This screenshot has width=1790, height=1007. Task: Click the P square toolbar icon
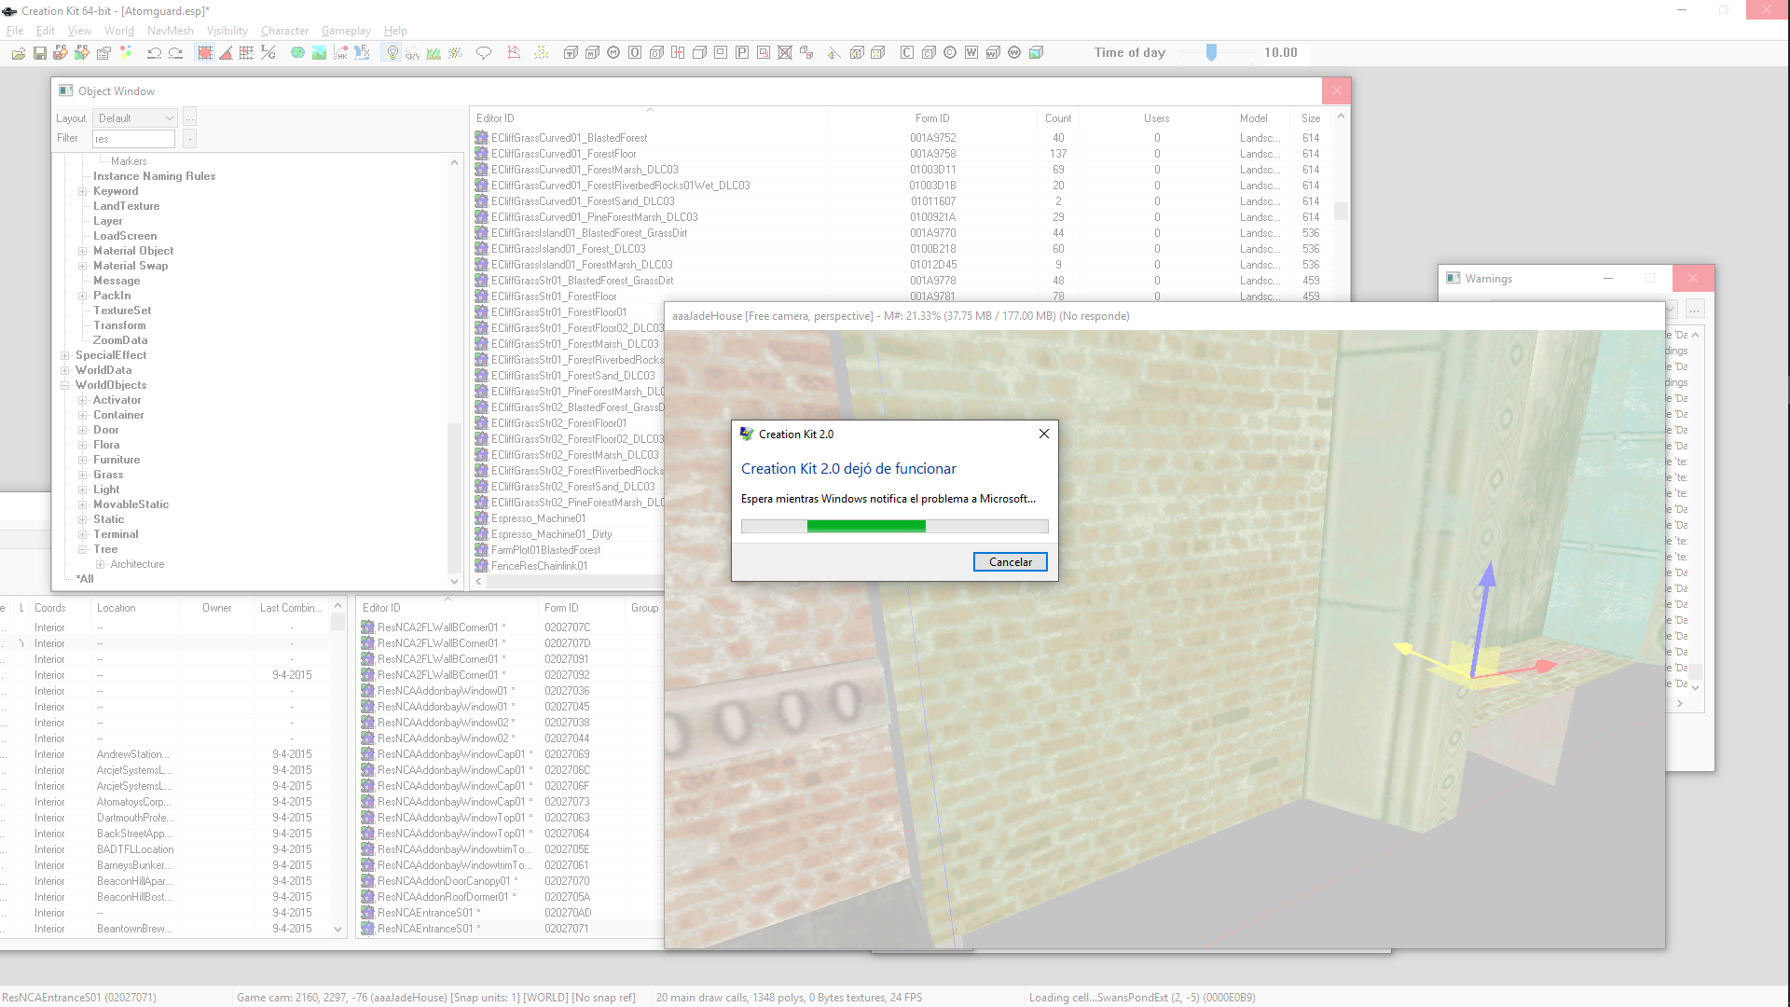pos(742,53)
